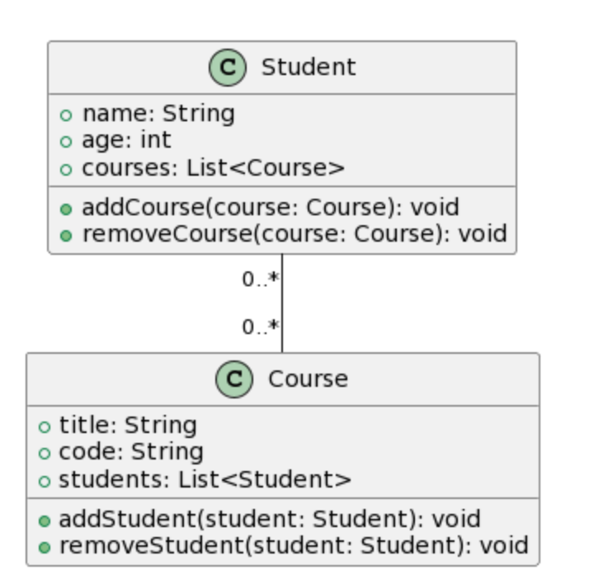594x584 pixels.
Task: Click the visibility circle beside name attribute
Action: point(67,115)
